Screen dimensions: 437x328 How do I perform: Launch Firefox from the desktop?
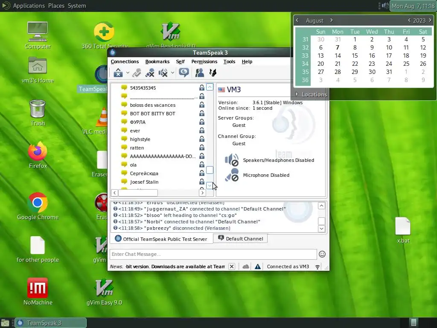[38, 155]
